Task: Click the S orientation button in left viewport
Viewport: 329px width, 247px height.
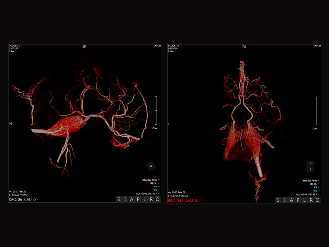Action: click(x=119, y=200)
